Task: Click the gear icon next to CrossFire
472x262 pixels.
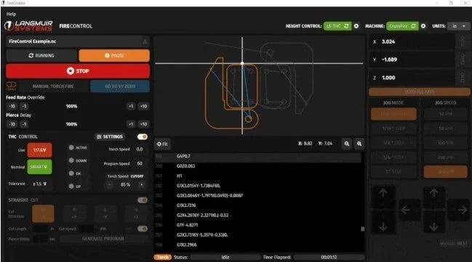Action: pos(423,26)
